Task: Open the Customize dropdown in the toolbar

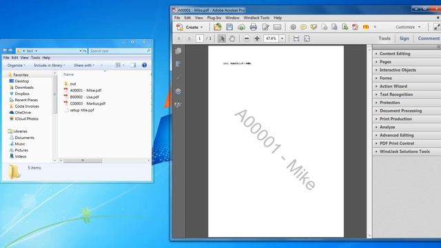Action: pos(408,27)
